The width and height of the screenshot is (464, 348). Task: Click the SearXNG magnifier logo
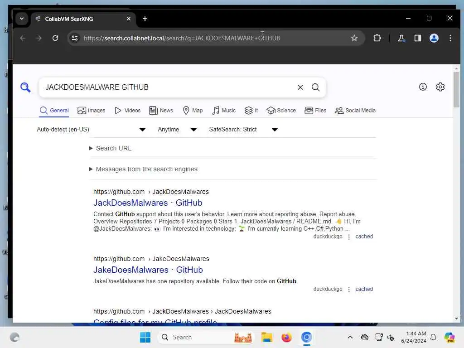[x=25, y=87]
